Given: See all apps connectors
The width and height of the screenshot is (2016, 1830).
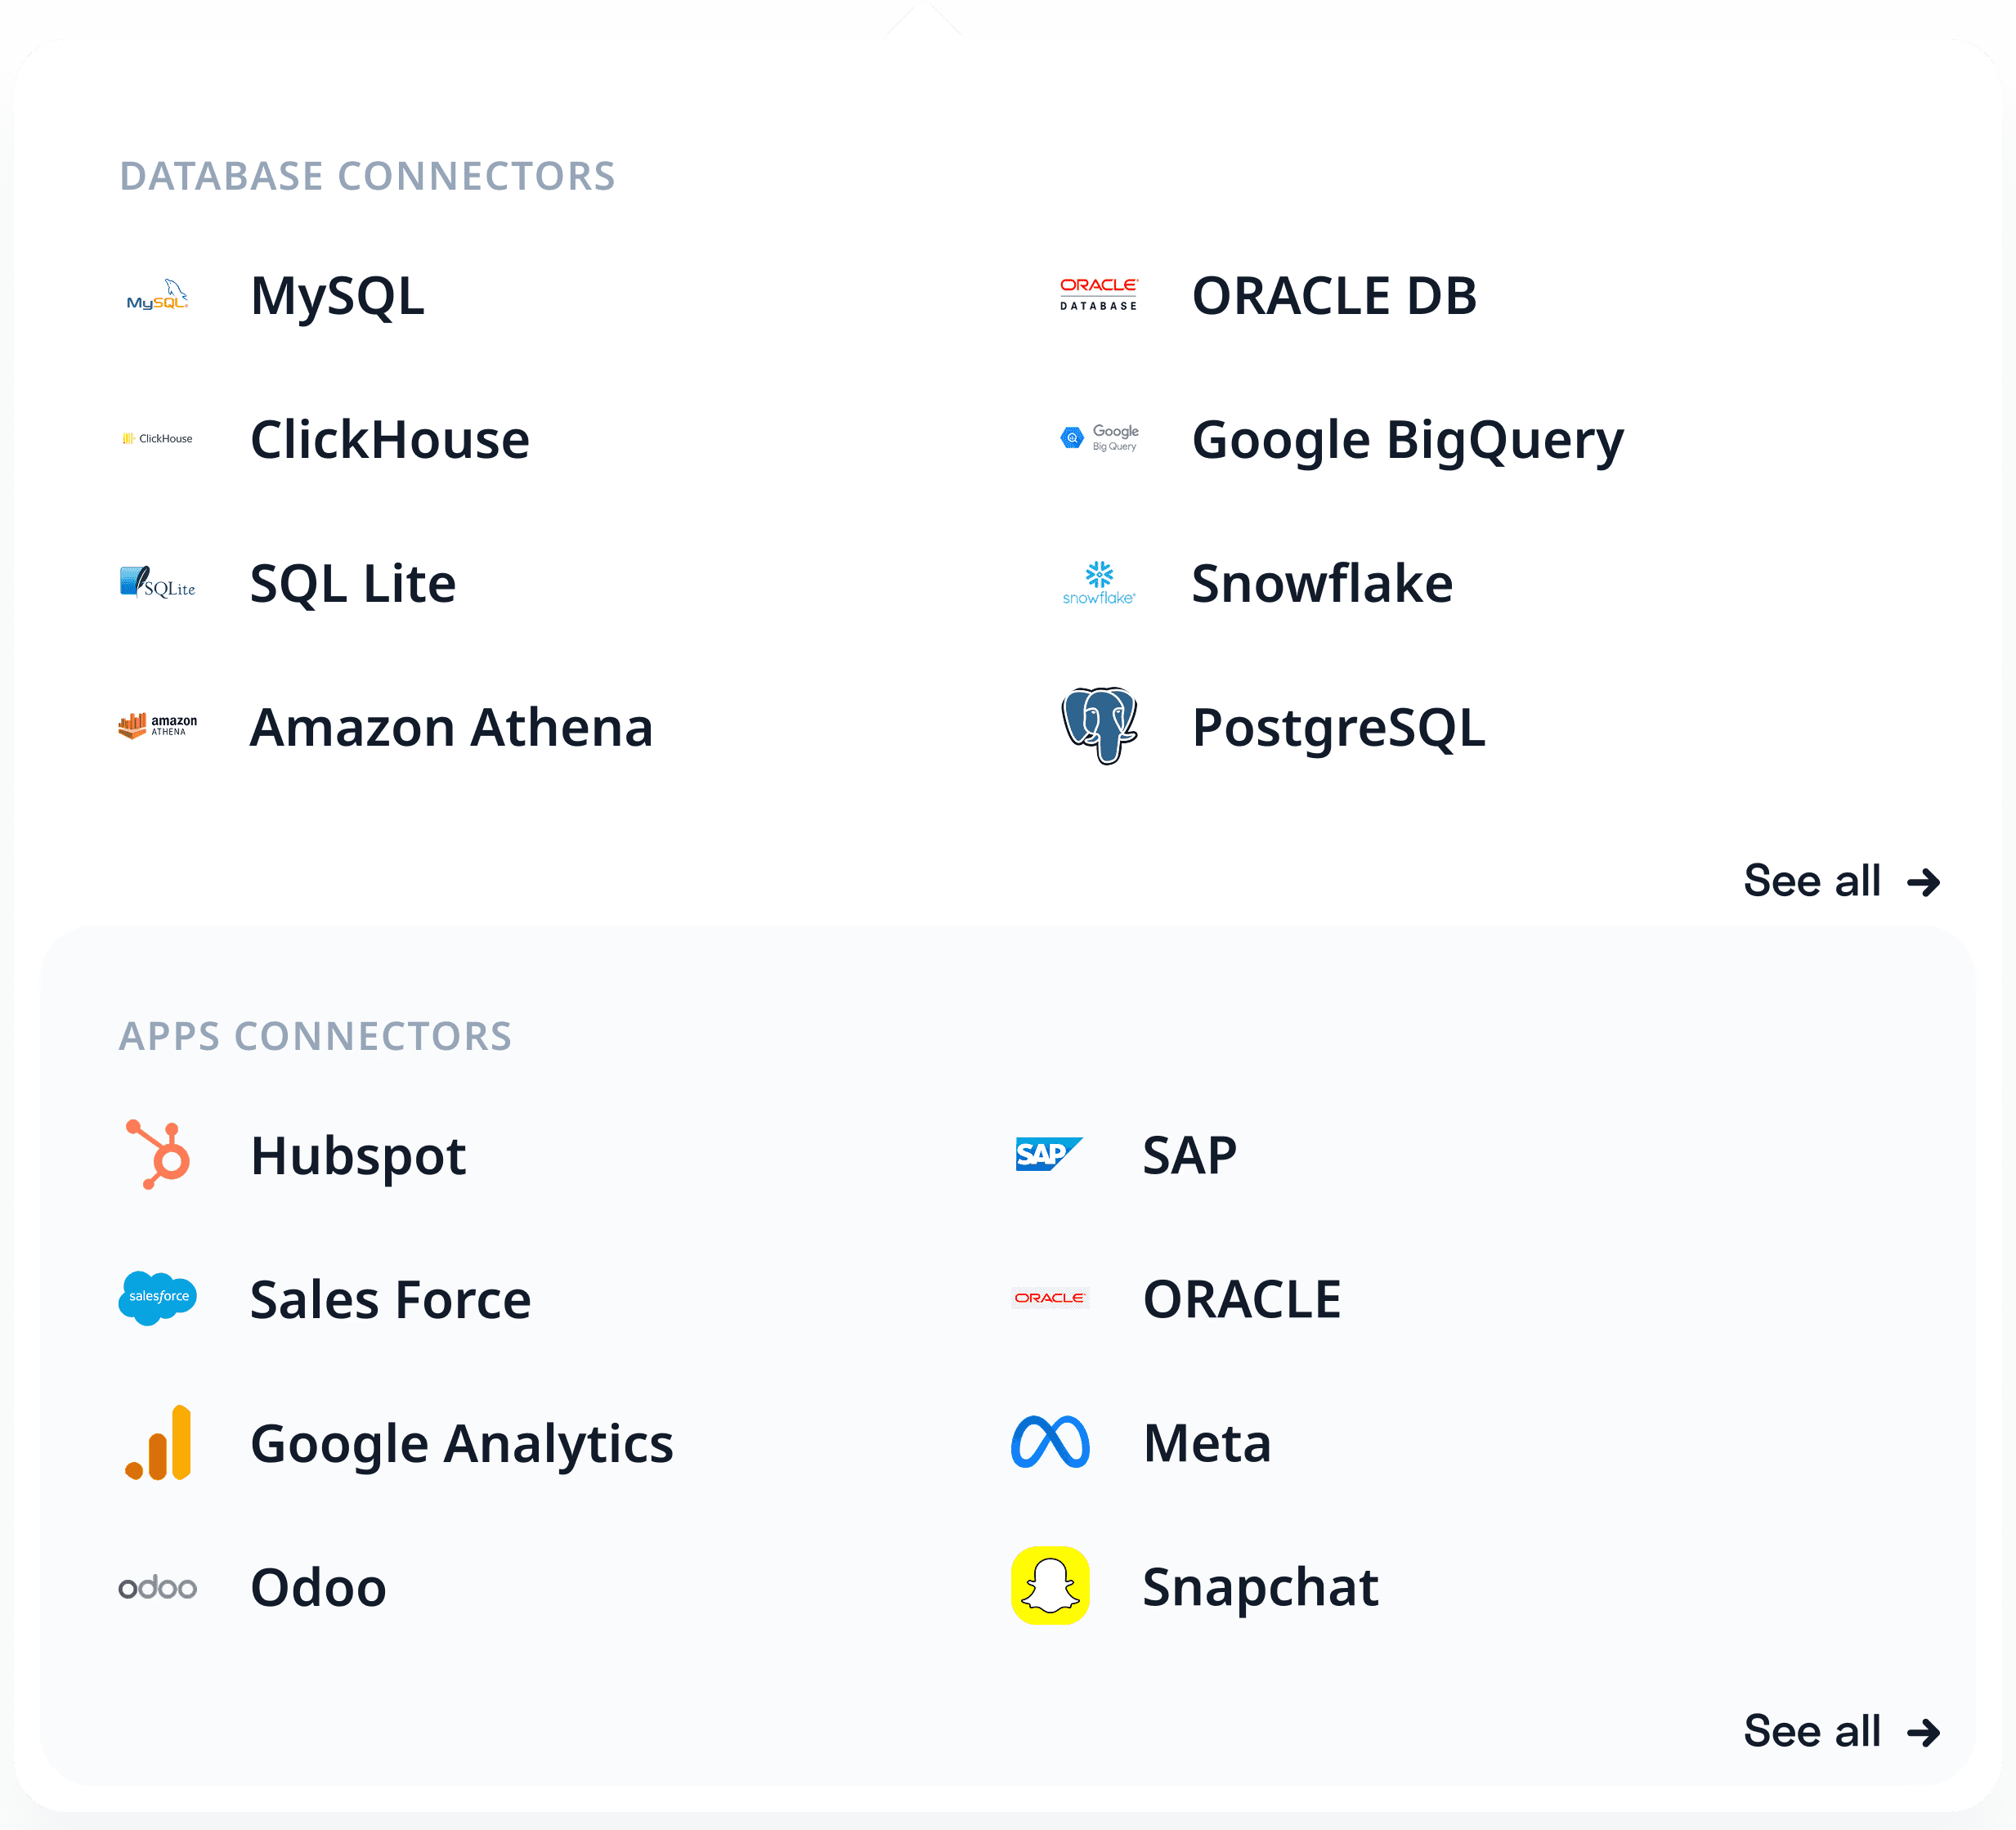Looking at the screenshot, I should pos(1812,1731).
